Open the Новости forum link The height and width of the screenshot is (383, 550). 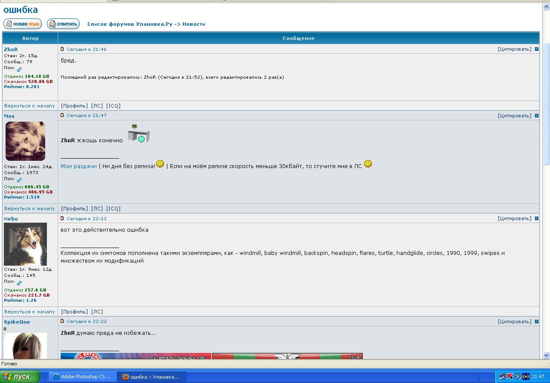[194, 24]
